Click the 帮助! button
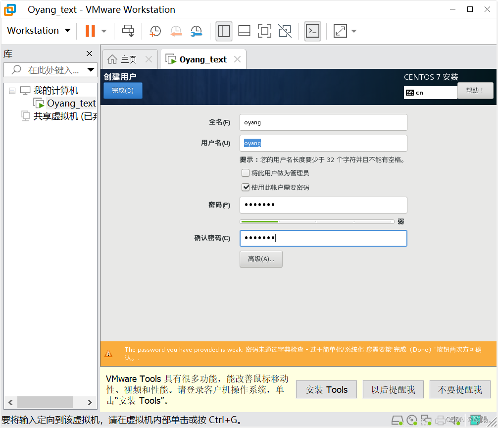 475,91
